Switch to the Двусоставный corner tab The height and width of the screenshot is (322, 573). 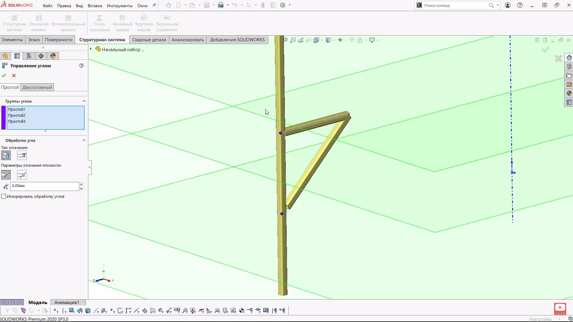coord(37,87)
